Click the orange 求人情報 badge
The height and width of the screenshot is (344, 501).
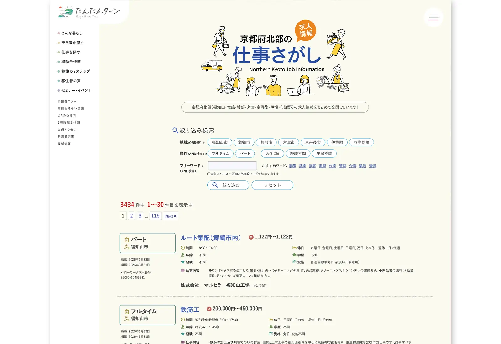pyautogui.click(x=305, y=30)
